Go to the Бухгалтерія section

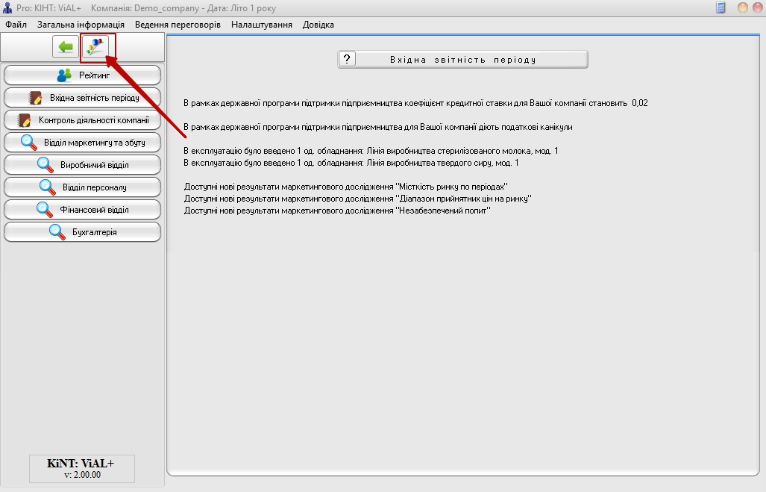(x=82, y=232)
